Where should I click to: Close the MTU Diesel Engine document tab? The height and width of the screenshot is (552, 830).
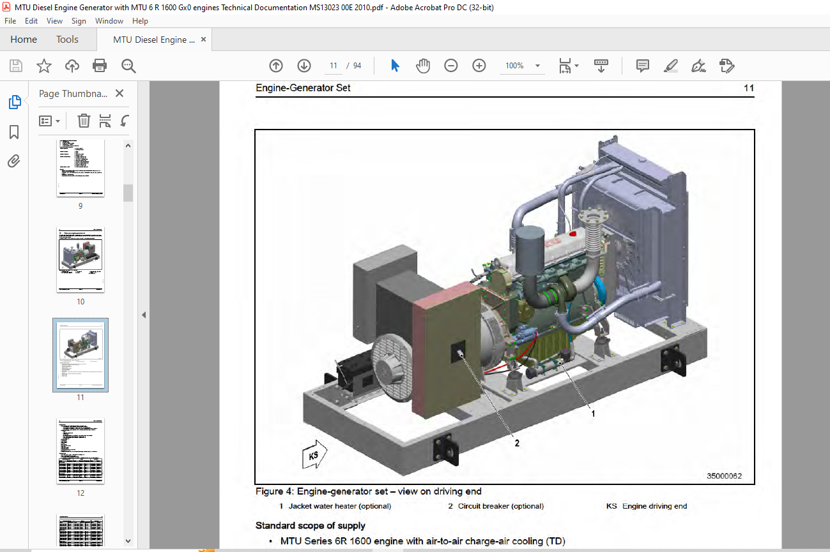(203, 40)
